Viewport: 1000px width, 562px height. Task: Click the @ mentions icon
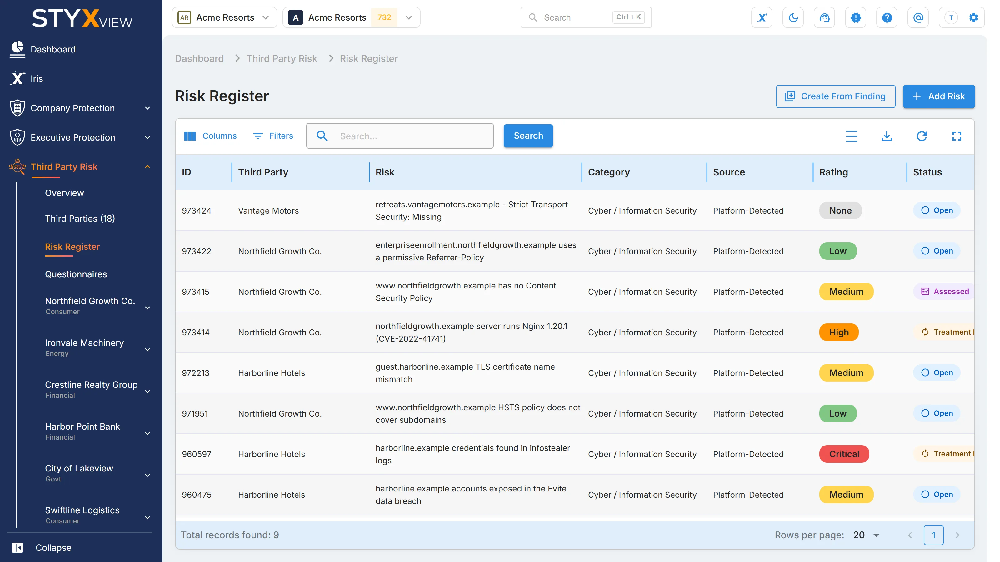pos(918,17)
